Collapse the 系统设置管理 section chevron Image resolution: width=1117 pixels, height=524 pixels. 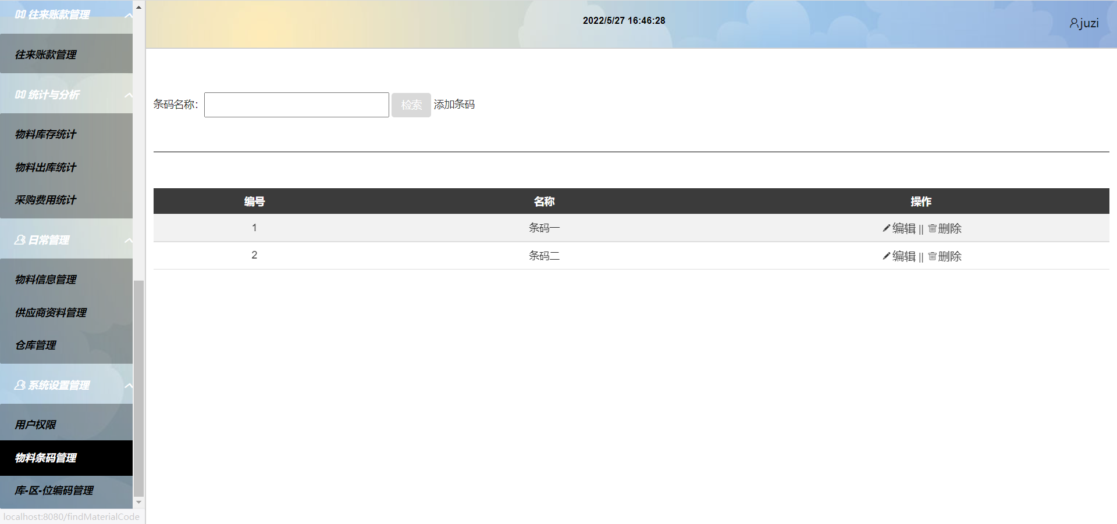[128, 386]
